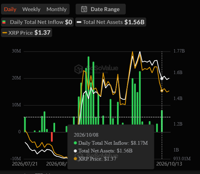Click tooltip Daily Total Net Inflow $8.17M
This screenshot has width=200, height=174.
(x=111, y=143)
